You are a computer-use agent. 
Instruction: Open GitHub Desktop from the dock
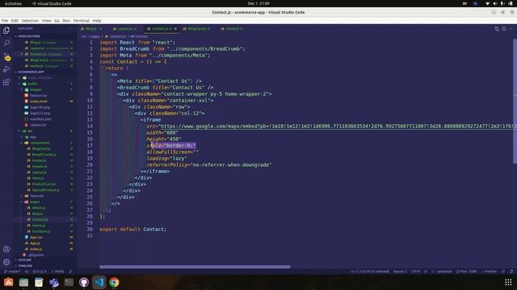[84, 282]
